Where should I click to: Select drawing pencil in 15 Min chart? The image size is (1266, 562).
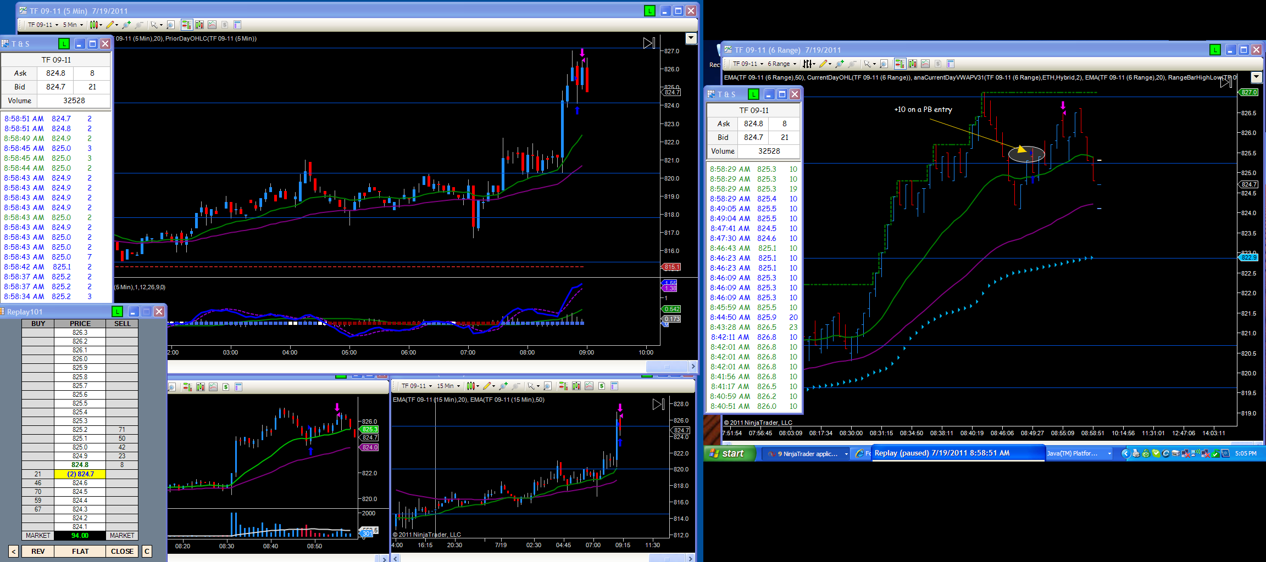pos(488,386)
